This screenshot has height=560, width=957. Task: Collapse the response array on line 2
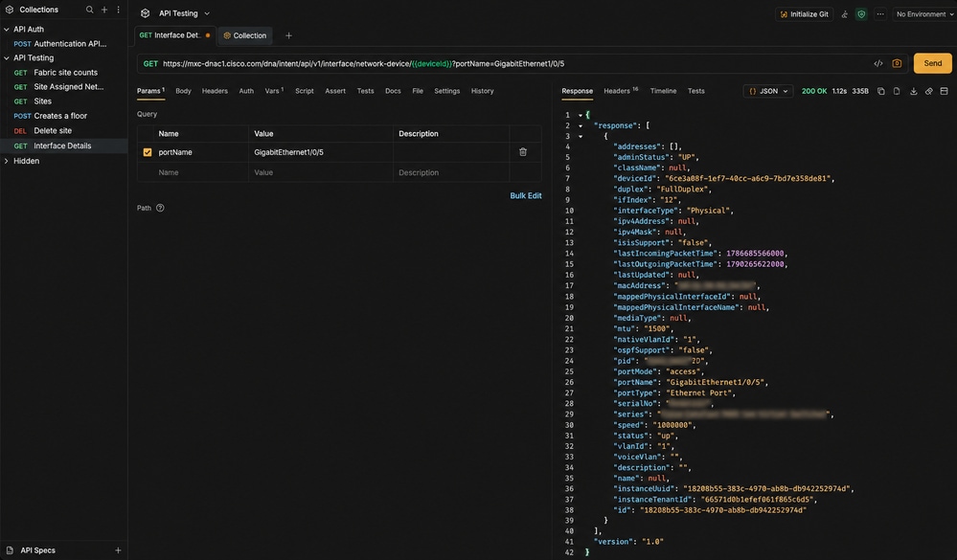[x=581, y=125]
